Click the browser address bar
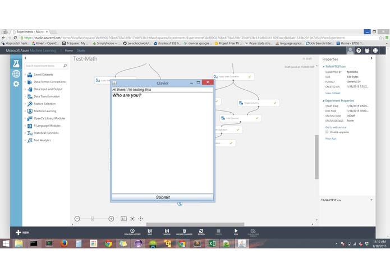The height and width of the screenshot is (277, 390). click(199, 38)
